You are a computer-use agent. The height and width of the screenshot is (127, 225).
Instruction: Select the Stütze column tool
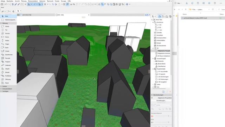pyautogui.click(x=8, y=41)
